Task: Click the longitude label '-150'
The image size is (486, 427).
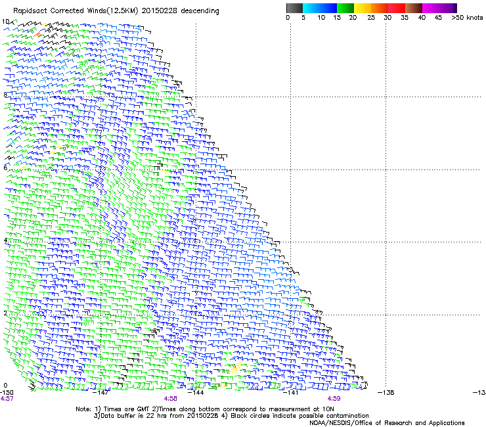Action: click(7, 393)
